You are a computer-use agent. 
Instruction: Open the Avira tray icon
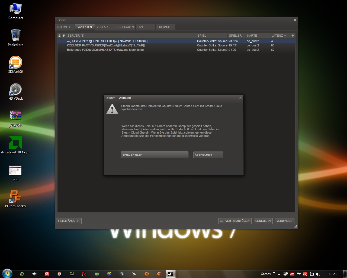click(x=305, y=274)
